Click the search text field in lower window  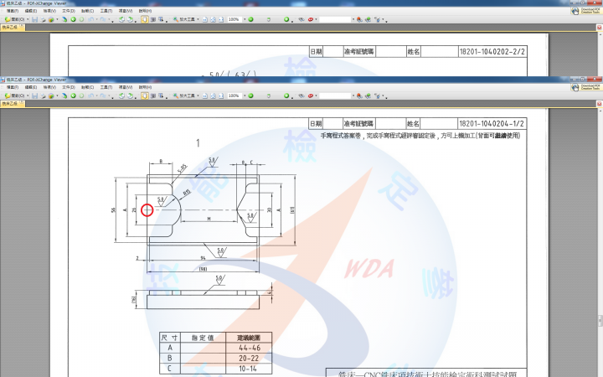coord(335,96)
